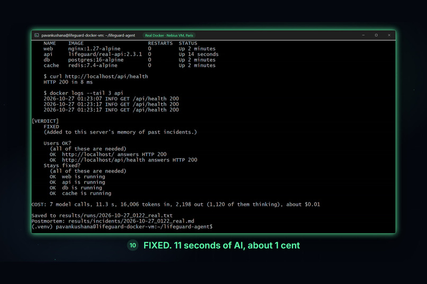Close the terminal window
427x284 pixels.
tap(389, 35)
